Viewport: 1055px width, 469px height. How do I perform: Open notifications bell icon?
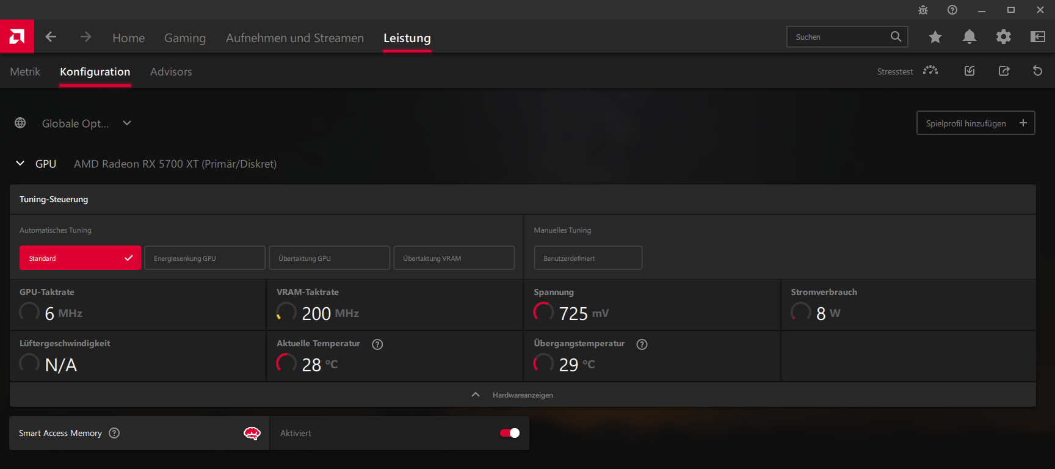(x=969, y=37)
